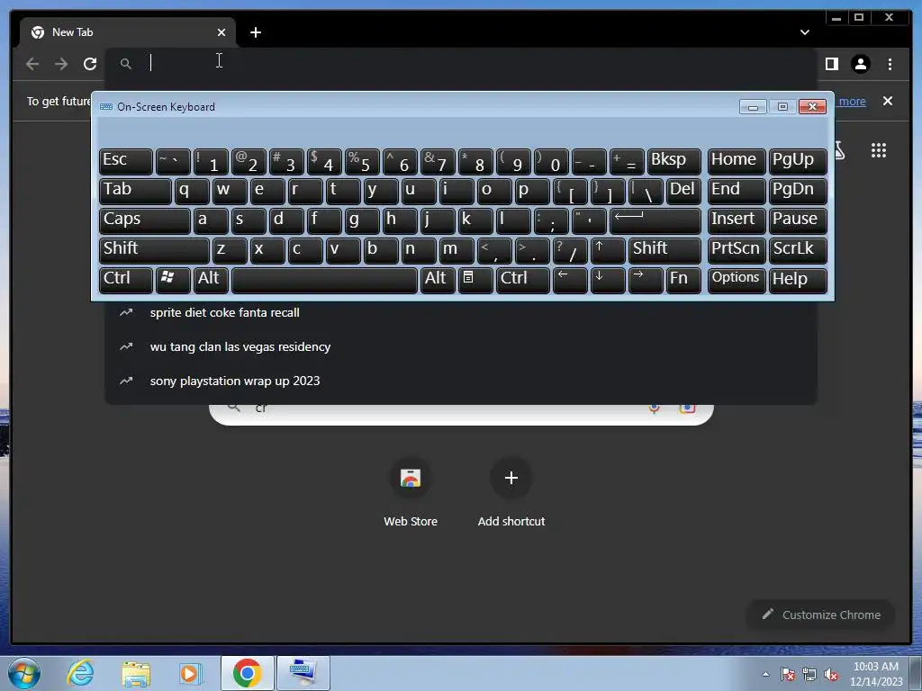Show hidden system tray icons

coord(765,674)
